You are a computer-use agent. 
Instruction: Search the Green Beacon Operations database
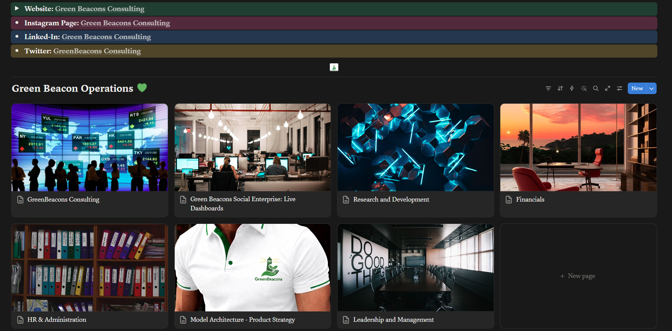(x=596, y=88)
